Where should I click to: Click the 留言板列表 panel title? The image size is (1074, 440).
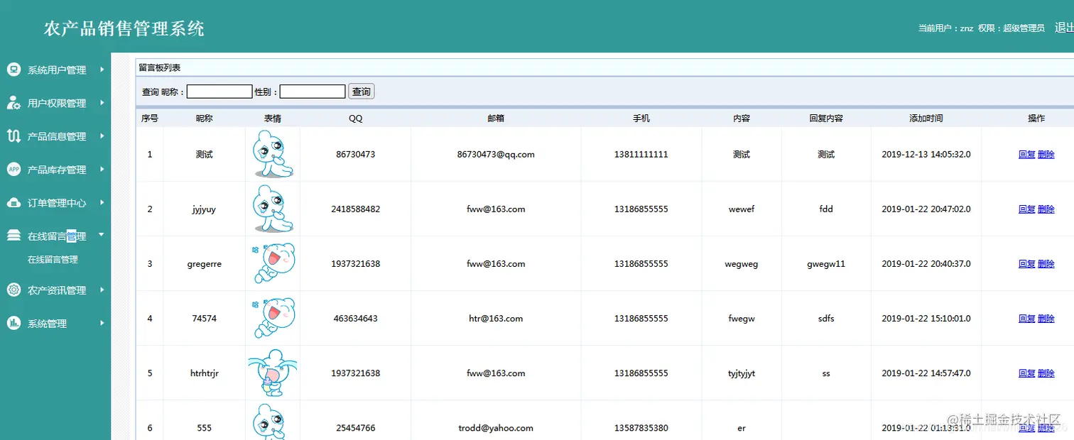point(160,67)
